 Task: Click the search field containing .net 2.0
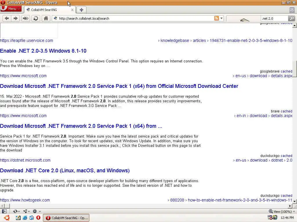[274, 18]
